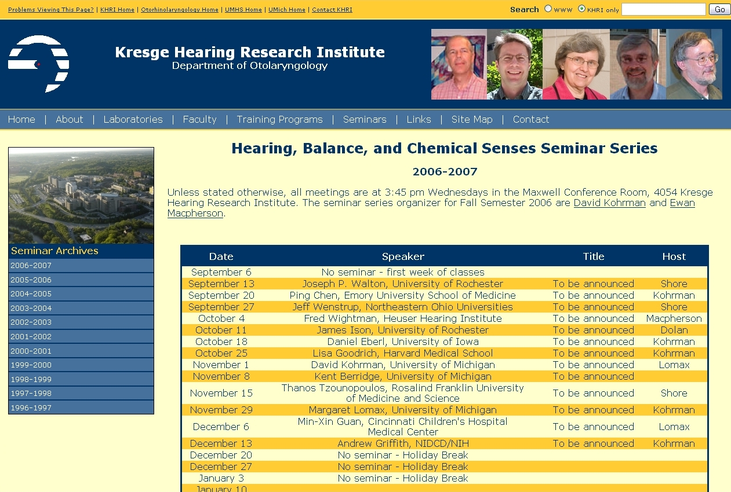Image resolution: width=731 pixels, height=492 pixels.
Task: Open the 1998-1999 seminar archive
Action: pyautogui.click(x=81, y=380)
